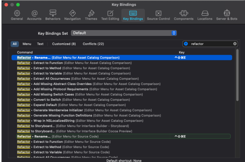Select Add Missing Switch Cases row
The image size is (245, 162).
(122, 94)
